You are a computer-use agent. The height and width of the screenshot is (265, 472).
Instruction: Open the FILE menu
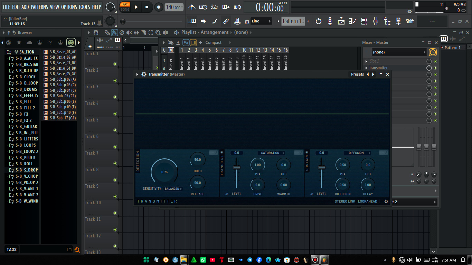(x=7, y=7)
